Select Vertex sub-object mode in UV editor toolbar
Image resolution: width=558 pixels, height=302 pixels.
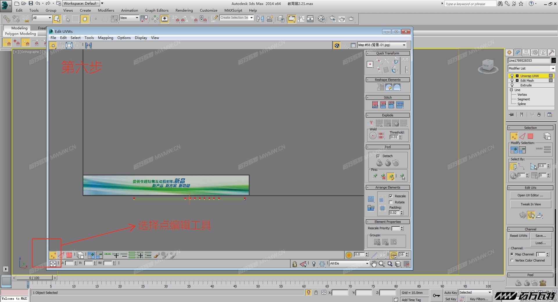coord(53,255)
